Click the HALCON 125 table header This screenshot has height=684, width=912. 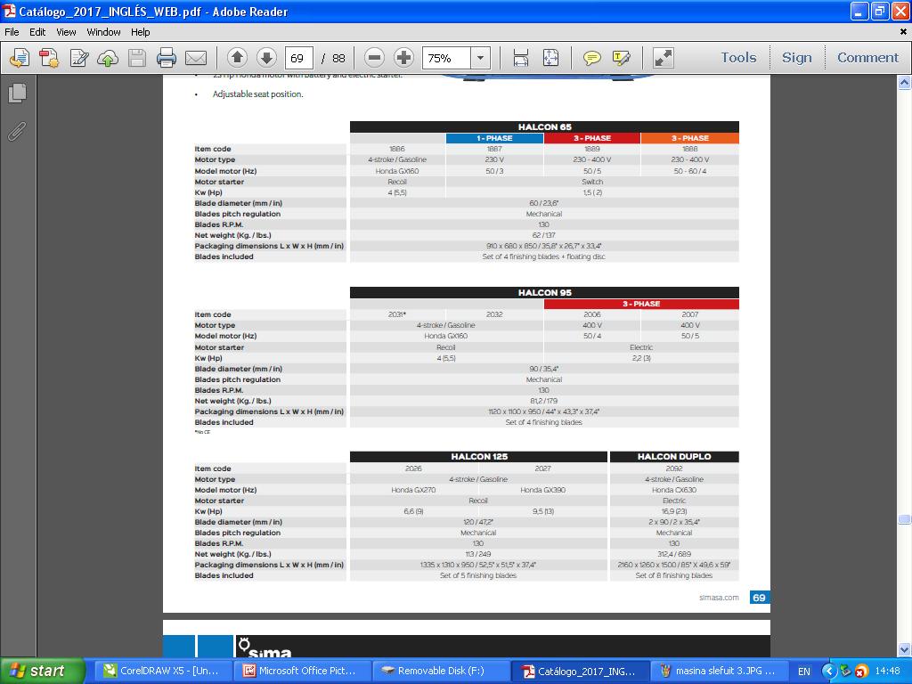coord(478,457)
